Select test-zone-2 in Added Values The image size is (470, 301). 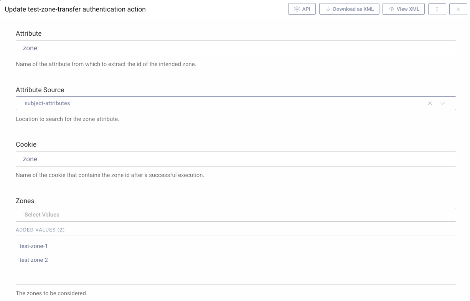(x=34, y=260)
